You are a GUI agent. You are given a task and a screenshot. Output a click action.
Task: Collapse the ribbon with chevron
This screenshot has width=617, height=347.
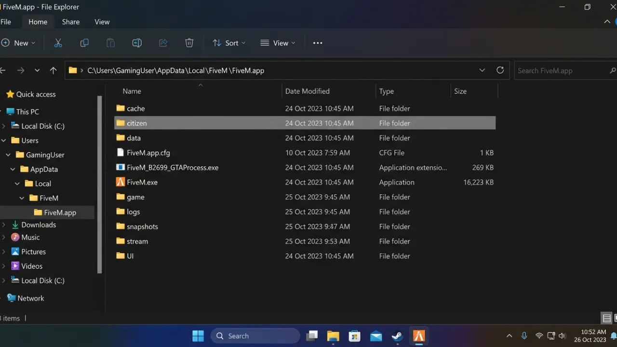click(607, 22)
